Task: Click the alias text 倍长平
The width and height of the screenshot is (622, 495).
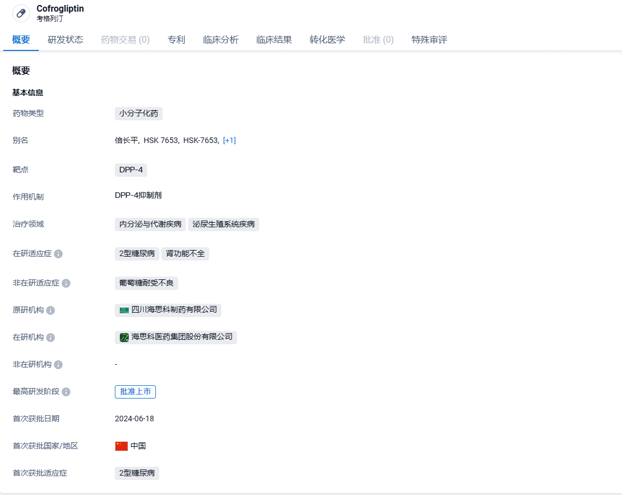Action: click(x=127, y=140)
